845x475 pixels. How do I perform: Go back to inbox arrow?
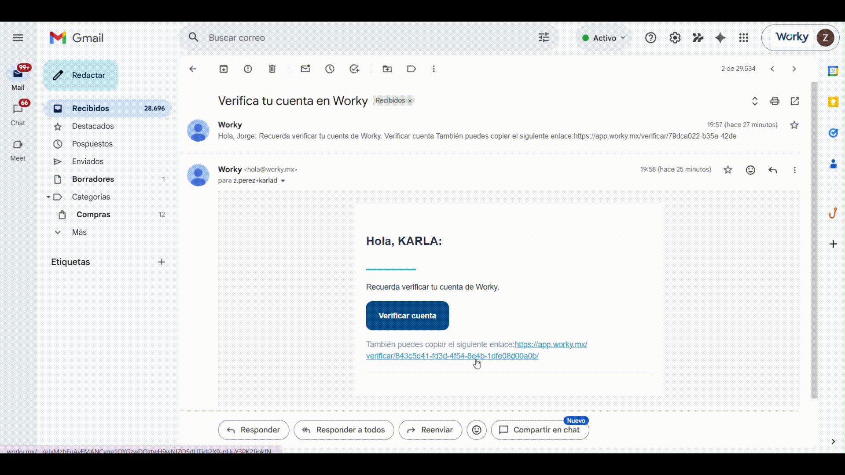193,69
